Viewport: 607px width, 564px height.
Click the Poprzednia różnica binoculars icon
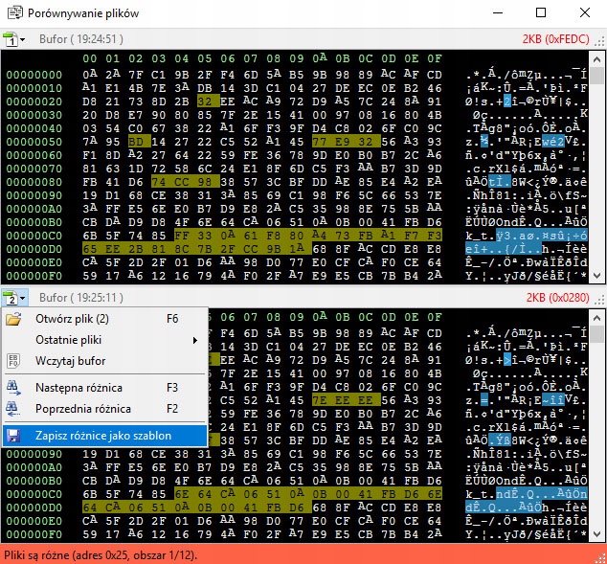[14, 409]
